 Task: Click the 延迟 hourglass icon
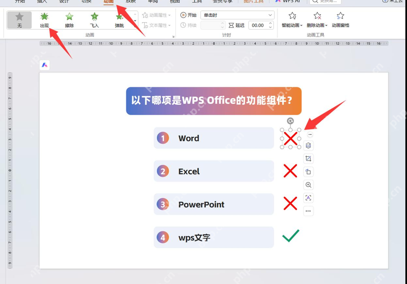pyautogui.click(x=231, y=25)
